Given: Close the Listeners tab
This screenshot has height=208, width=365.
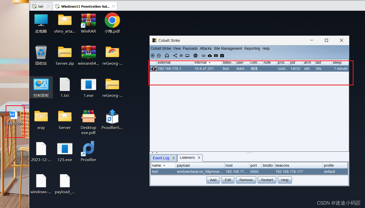Looking at the screenshot, I should tap(199, 158).
